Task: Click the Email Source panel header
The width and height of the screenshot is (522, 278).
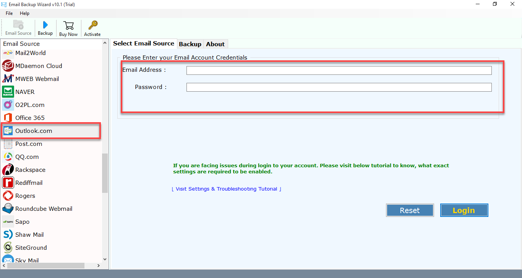Action: pos(21,44)
